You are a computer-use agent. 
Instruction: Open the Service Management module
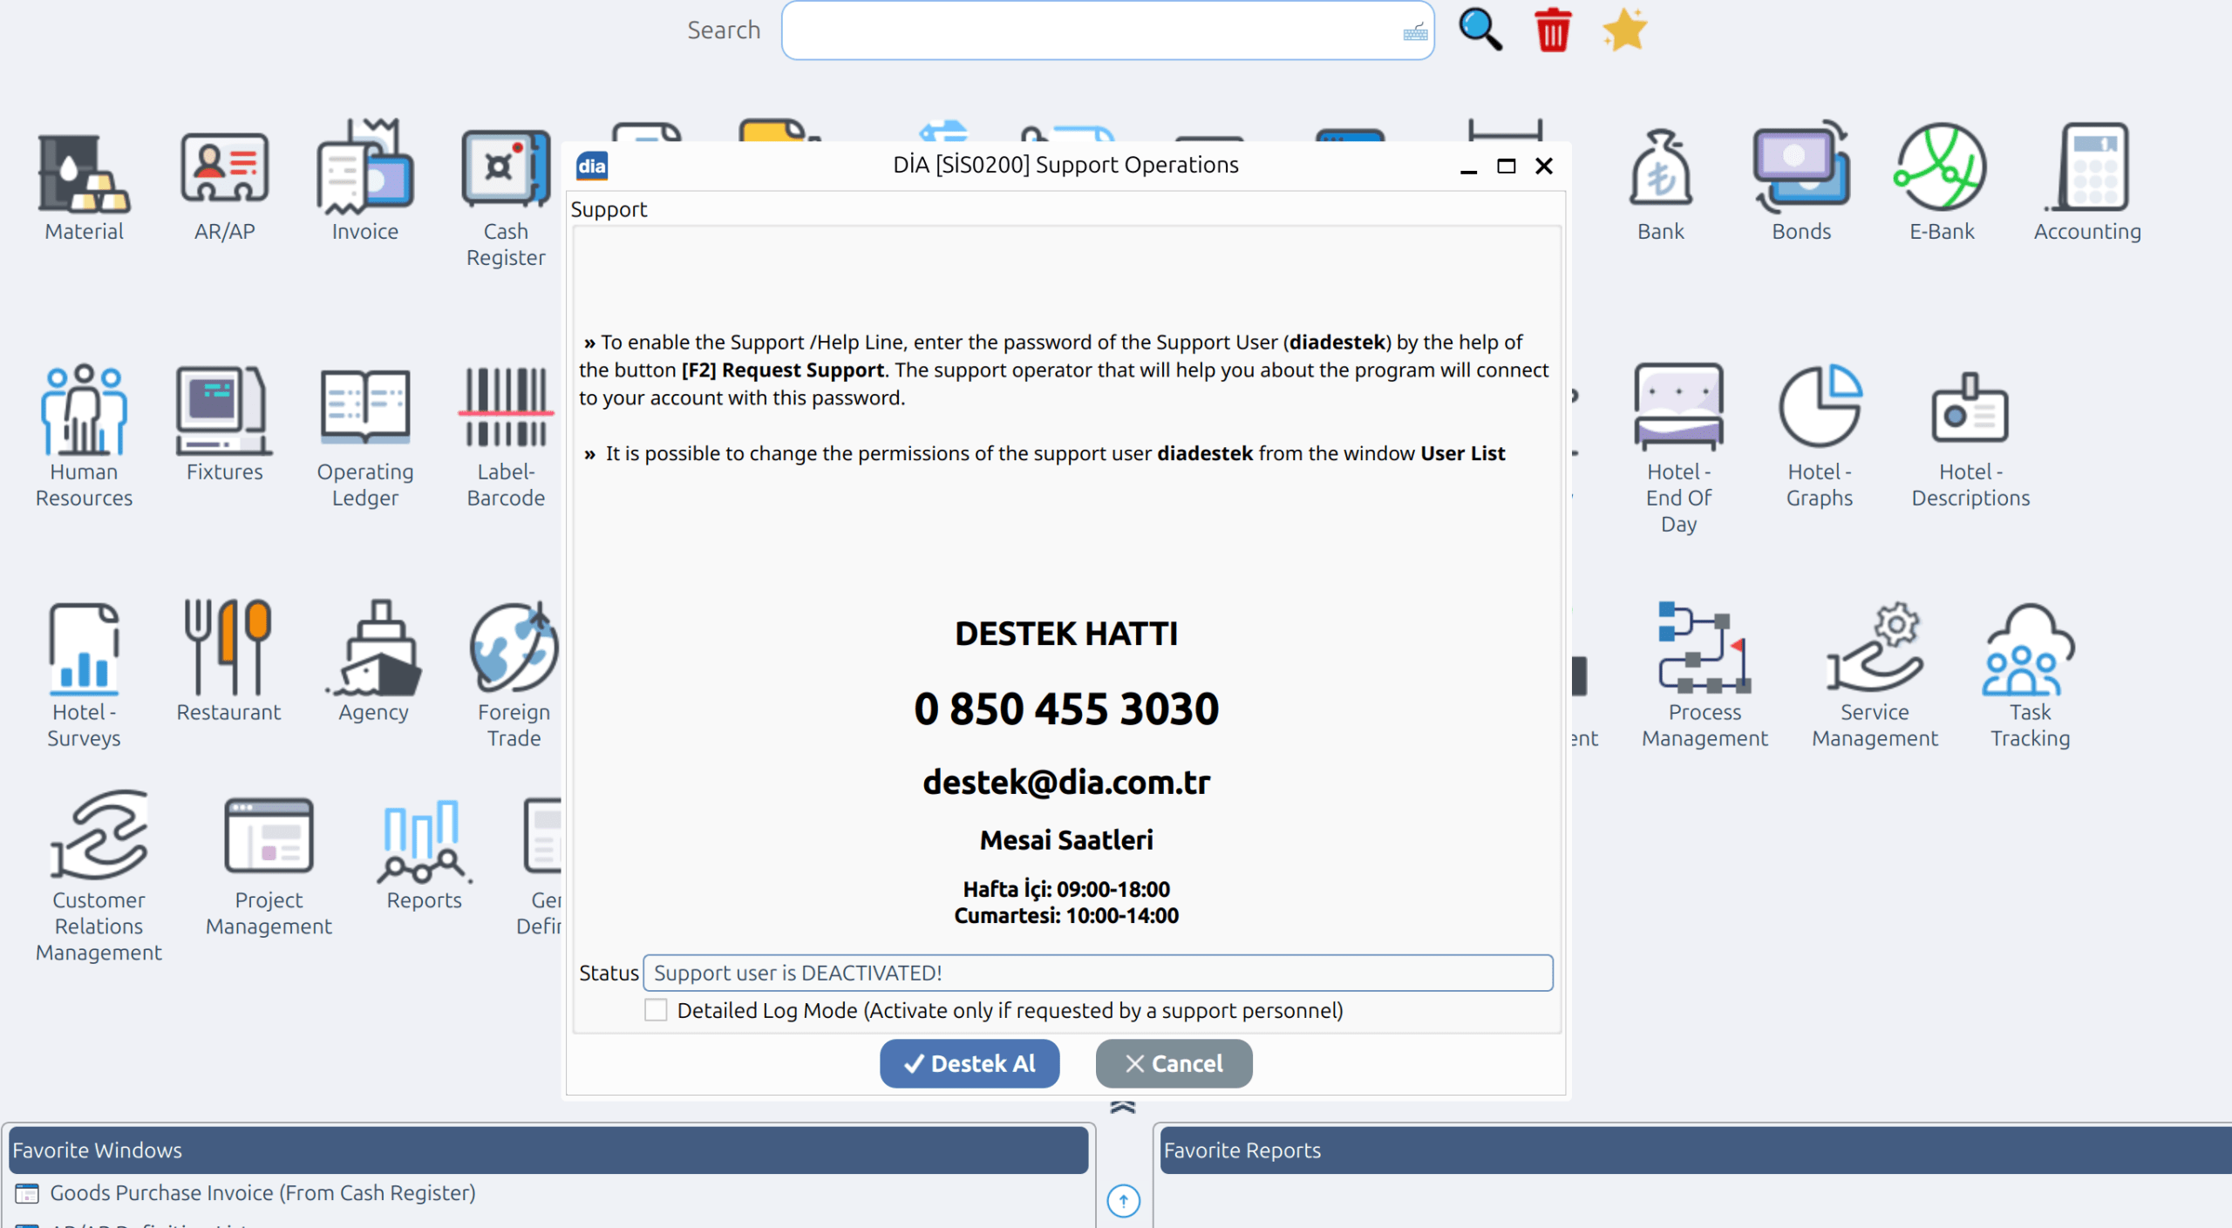[1875, 675]
